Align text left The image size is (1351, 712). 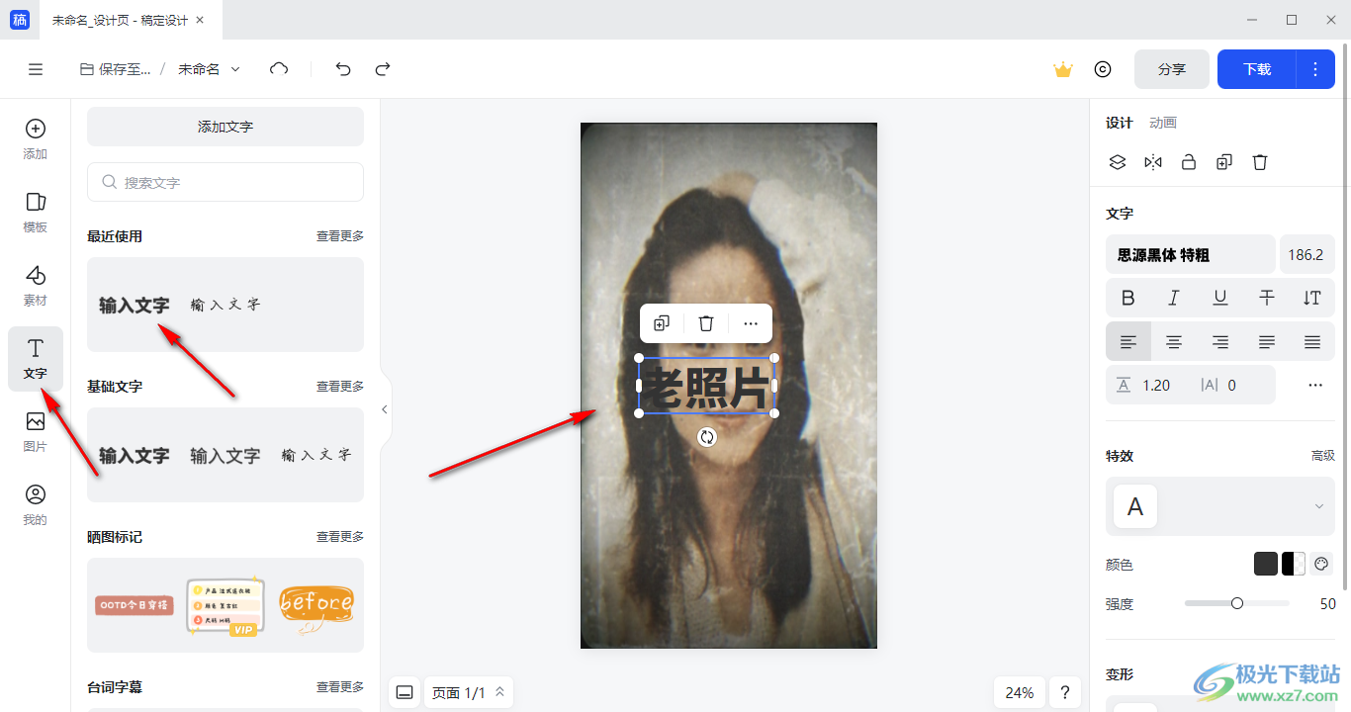(x=1128, y=342)
